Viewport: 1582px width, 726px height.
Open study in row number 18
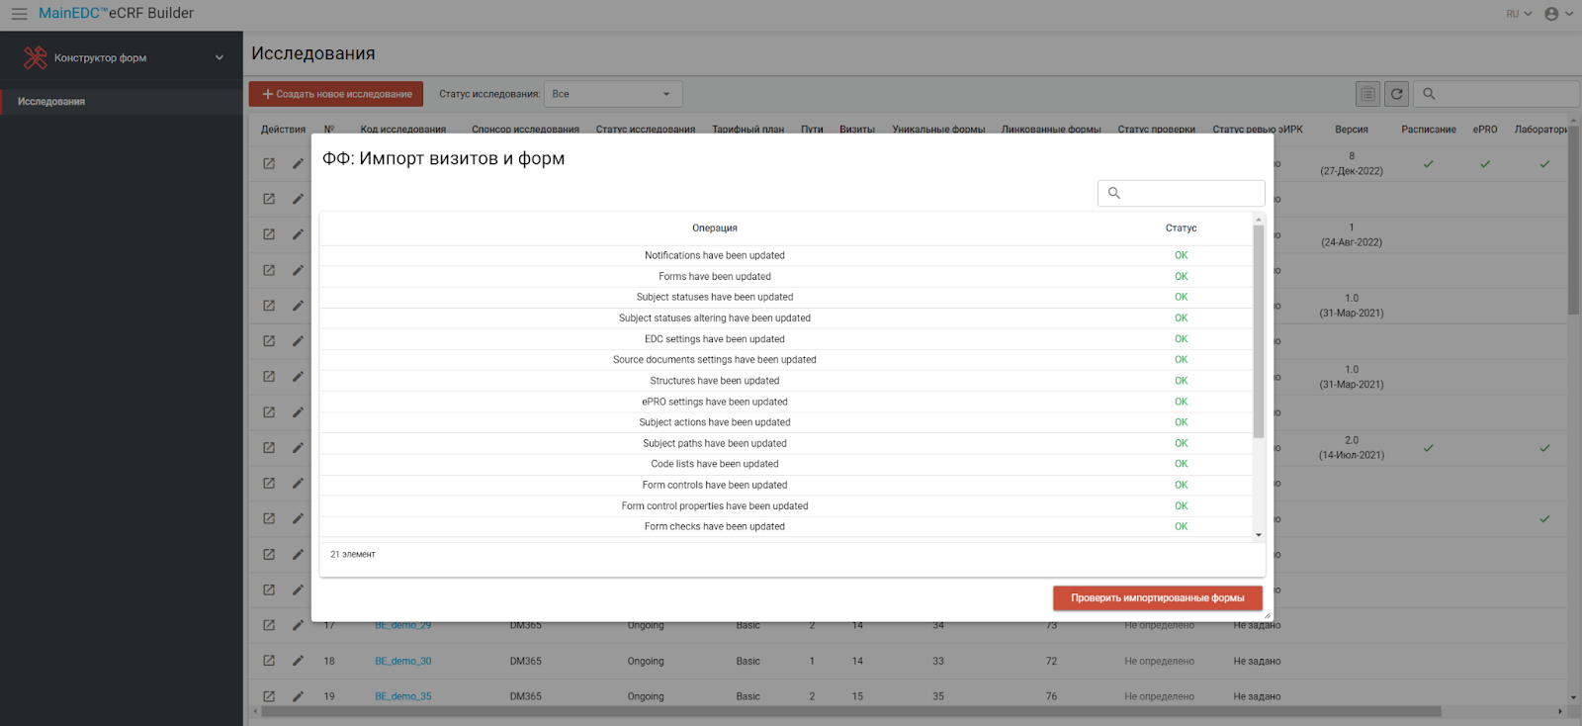pyautogui.click(x=269, y=661)
